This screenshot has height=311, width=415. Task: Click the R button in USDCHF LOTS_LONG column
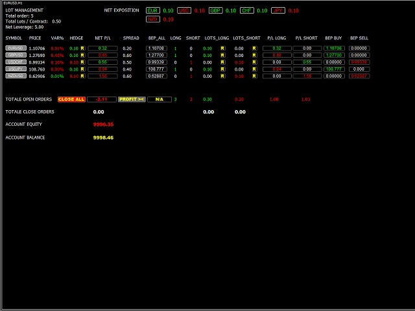tap(222, 62)
